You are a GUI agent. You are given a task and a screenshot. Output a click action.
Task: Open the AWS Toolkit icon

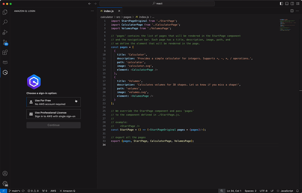[x=5, y=62]
